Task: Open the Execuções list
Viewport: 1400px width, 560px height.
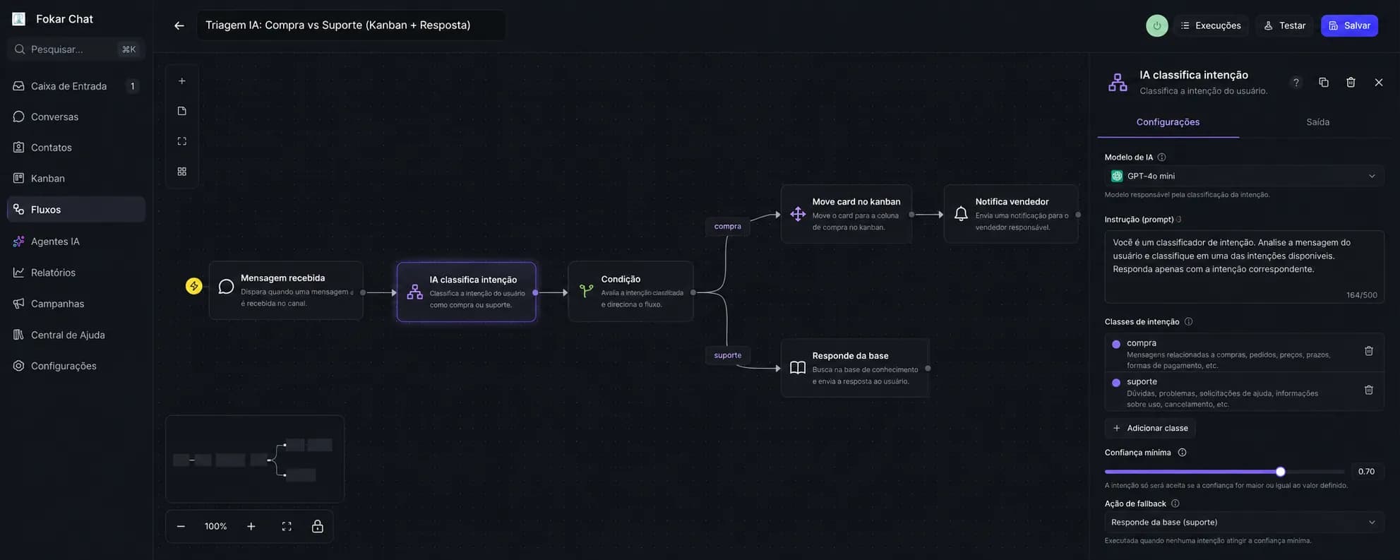Action: pos(1211,25)
